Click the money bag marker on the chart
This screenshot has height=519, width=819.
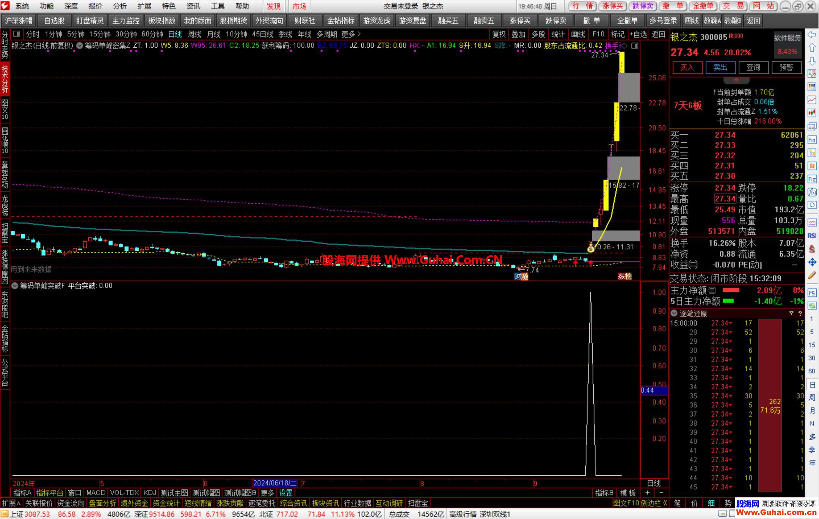click(x=591, y=248)
